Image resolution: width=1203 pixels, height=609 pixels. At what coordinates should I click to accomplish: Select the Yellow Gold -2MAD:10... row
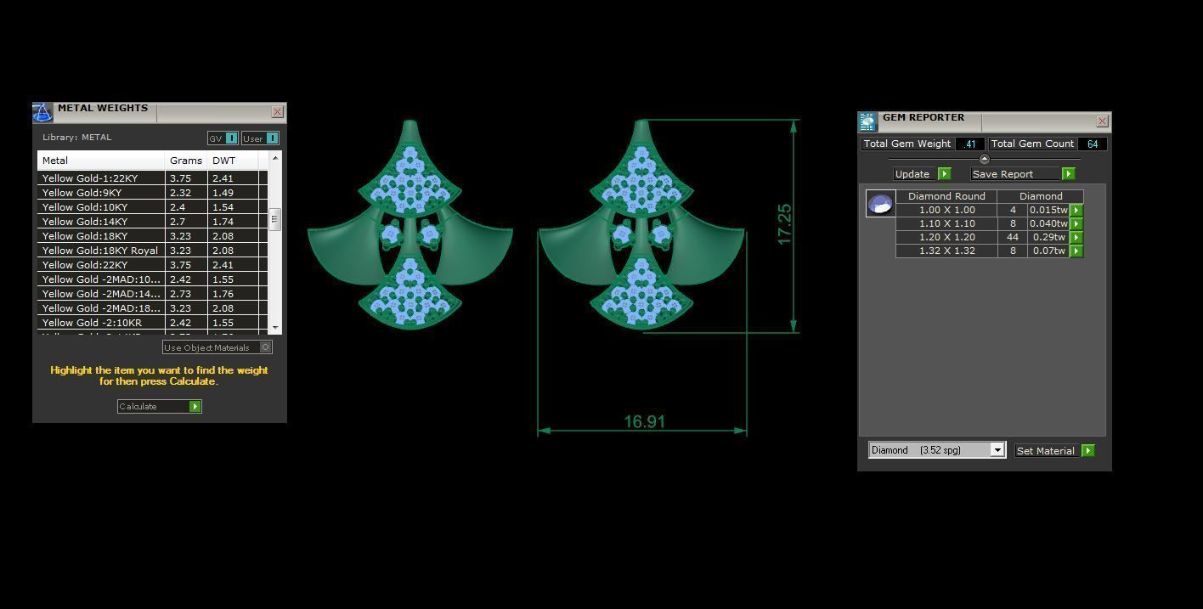pyautogui.click(x=152, y=279)
